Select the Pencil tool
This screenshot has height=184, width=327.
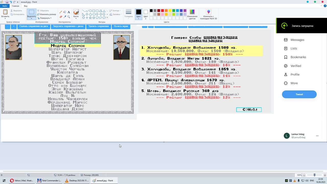point(61,12)
